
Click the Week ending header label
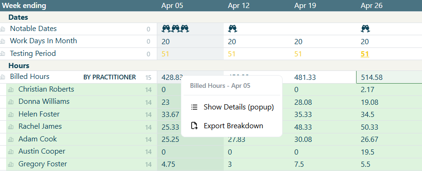[x=24, y=6]
